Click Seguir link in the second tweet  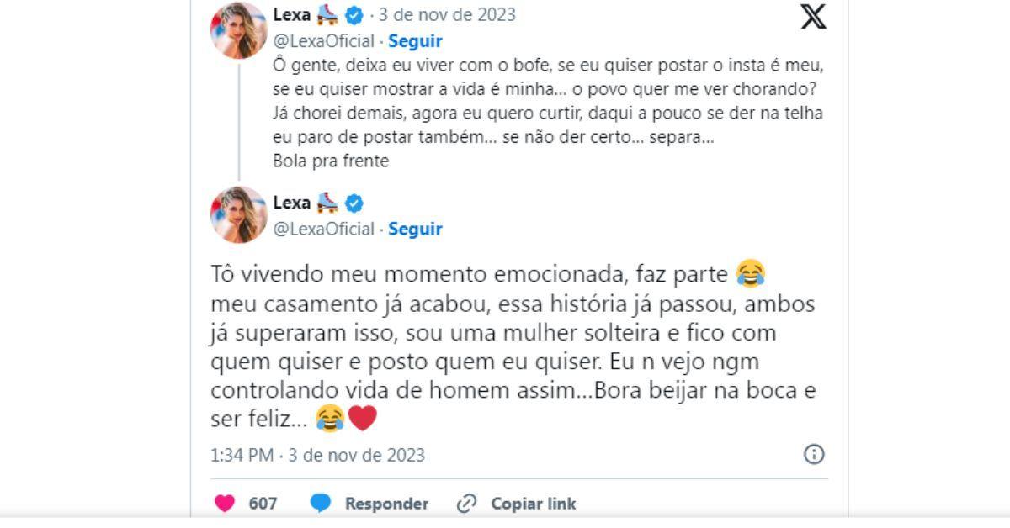415,229
